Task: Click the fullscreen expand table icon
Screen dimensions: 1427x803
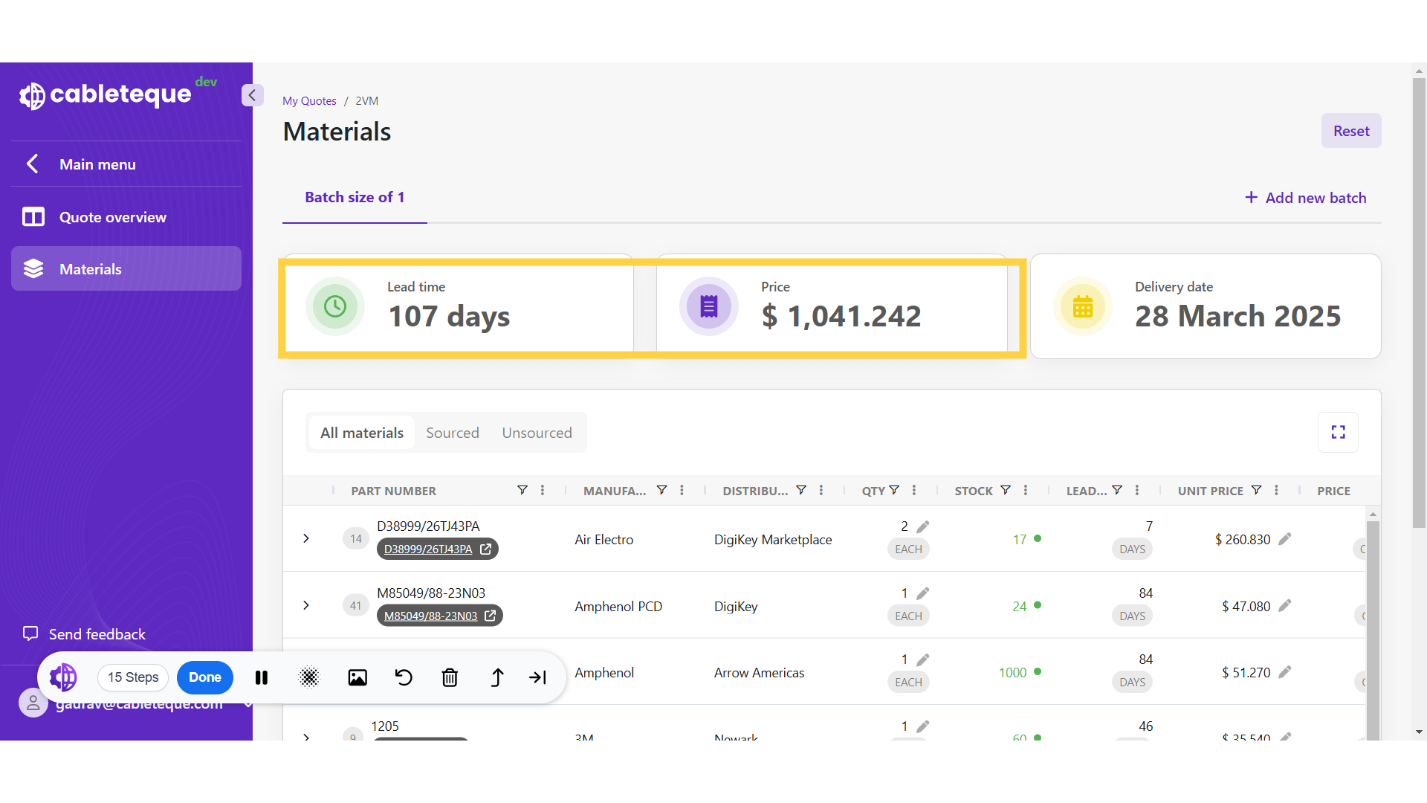Action: (x=1338, y=432)
